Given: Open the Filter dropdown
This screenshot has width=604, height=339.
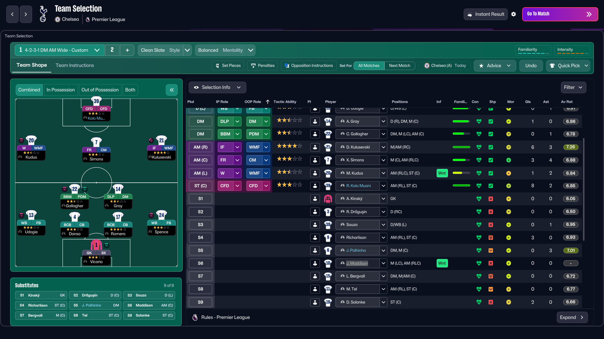Looking at the screenshot, I should pyautogui.click(x=573, y=87).
